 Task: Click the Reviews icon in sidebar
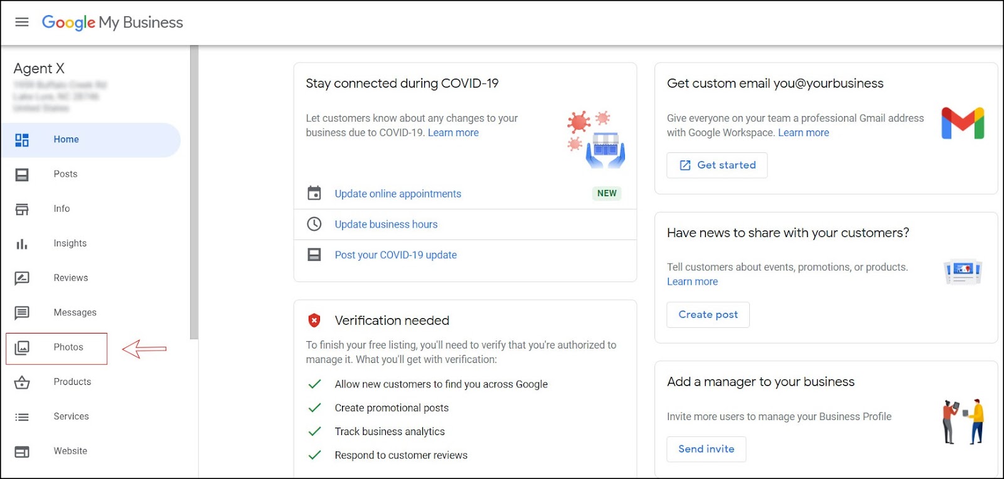pyautogui.click(x=22, y=278)
